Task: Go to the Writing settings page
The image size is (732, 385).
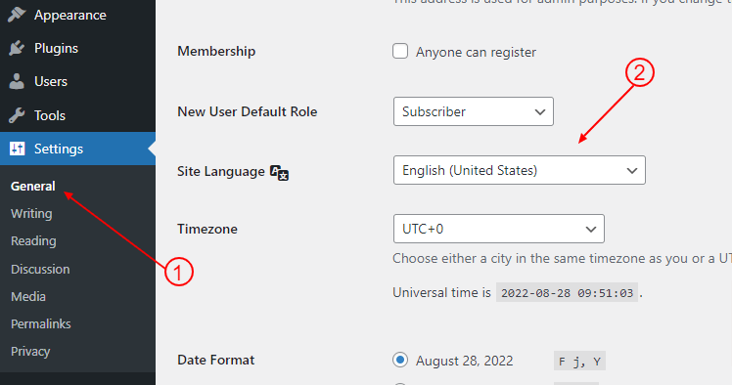Action: coord(31,213)
